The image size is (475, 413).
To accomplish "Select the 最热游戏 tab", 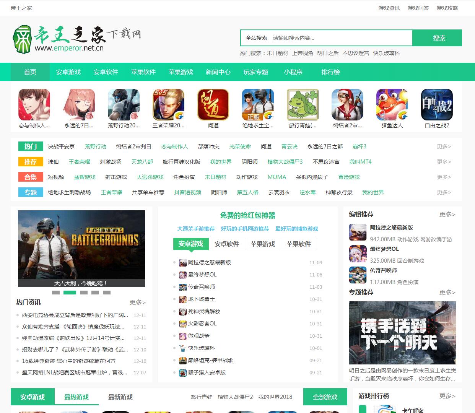I will pyautogui.click(x=76, y=397).
